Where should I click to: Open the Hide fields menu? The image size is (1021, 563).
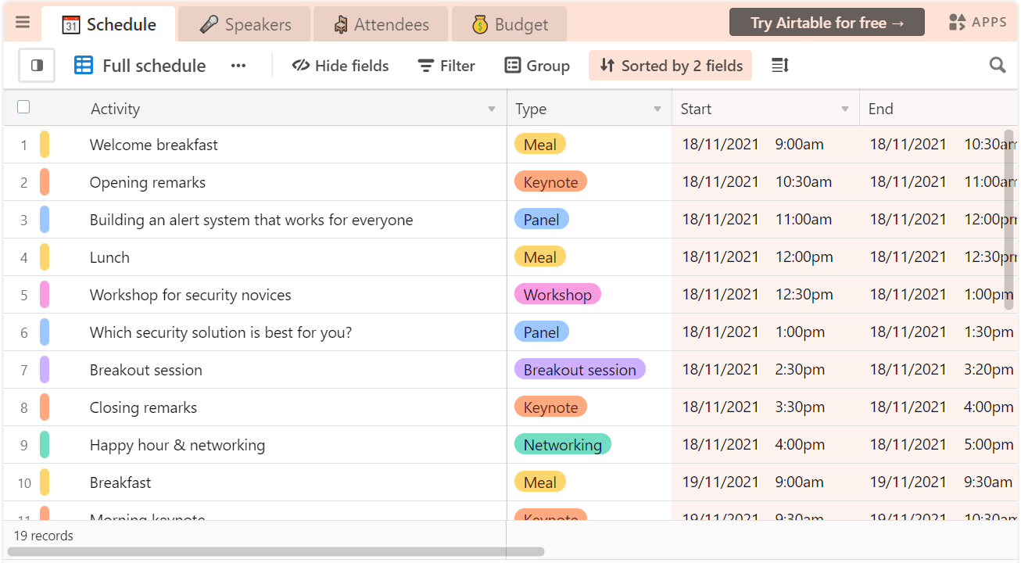point(340,66)
